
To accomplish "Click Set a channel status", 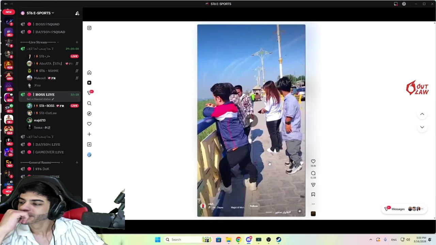I will [40, 99].
